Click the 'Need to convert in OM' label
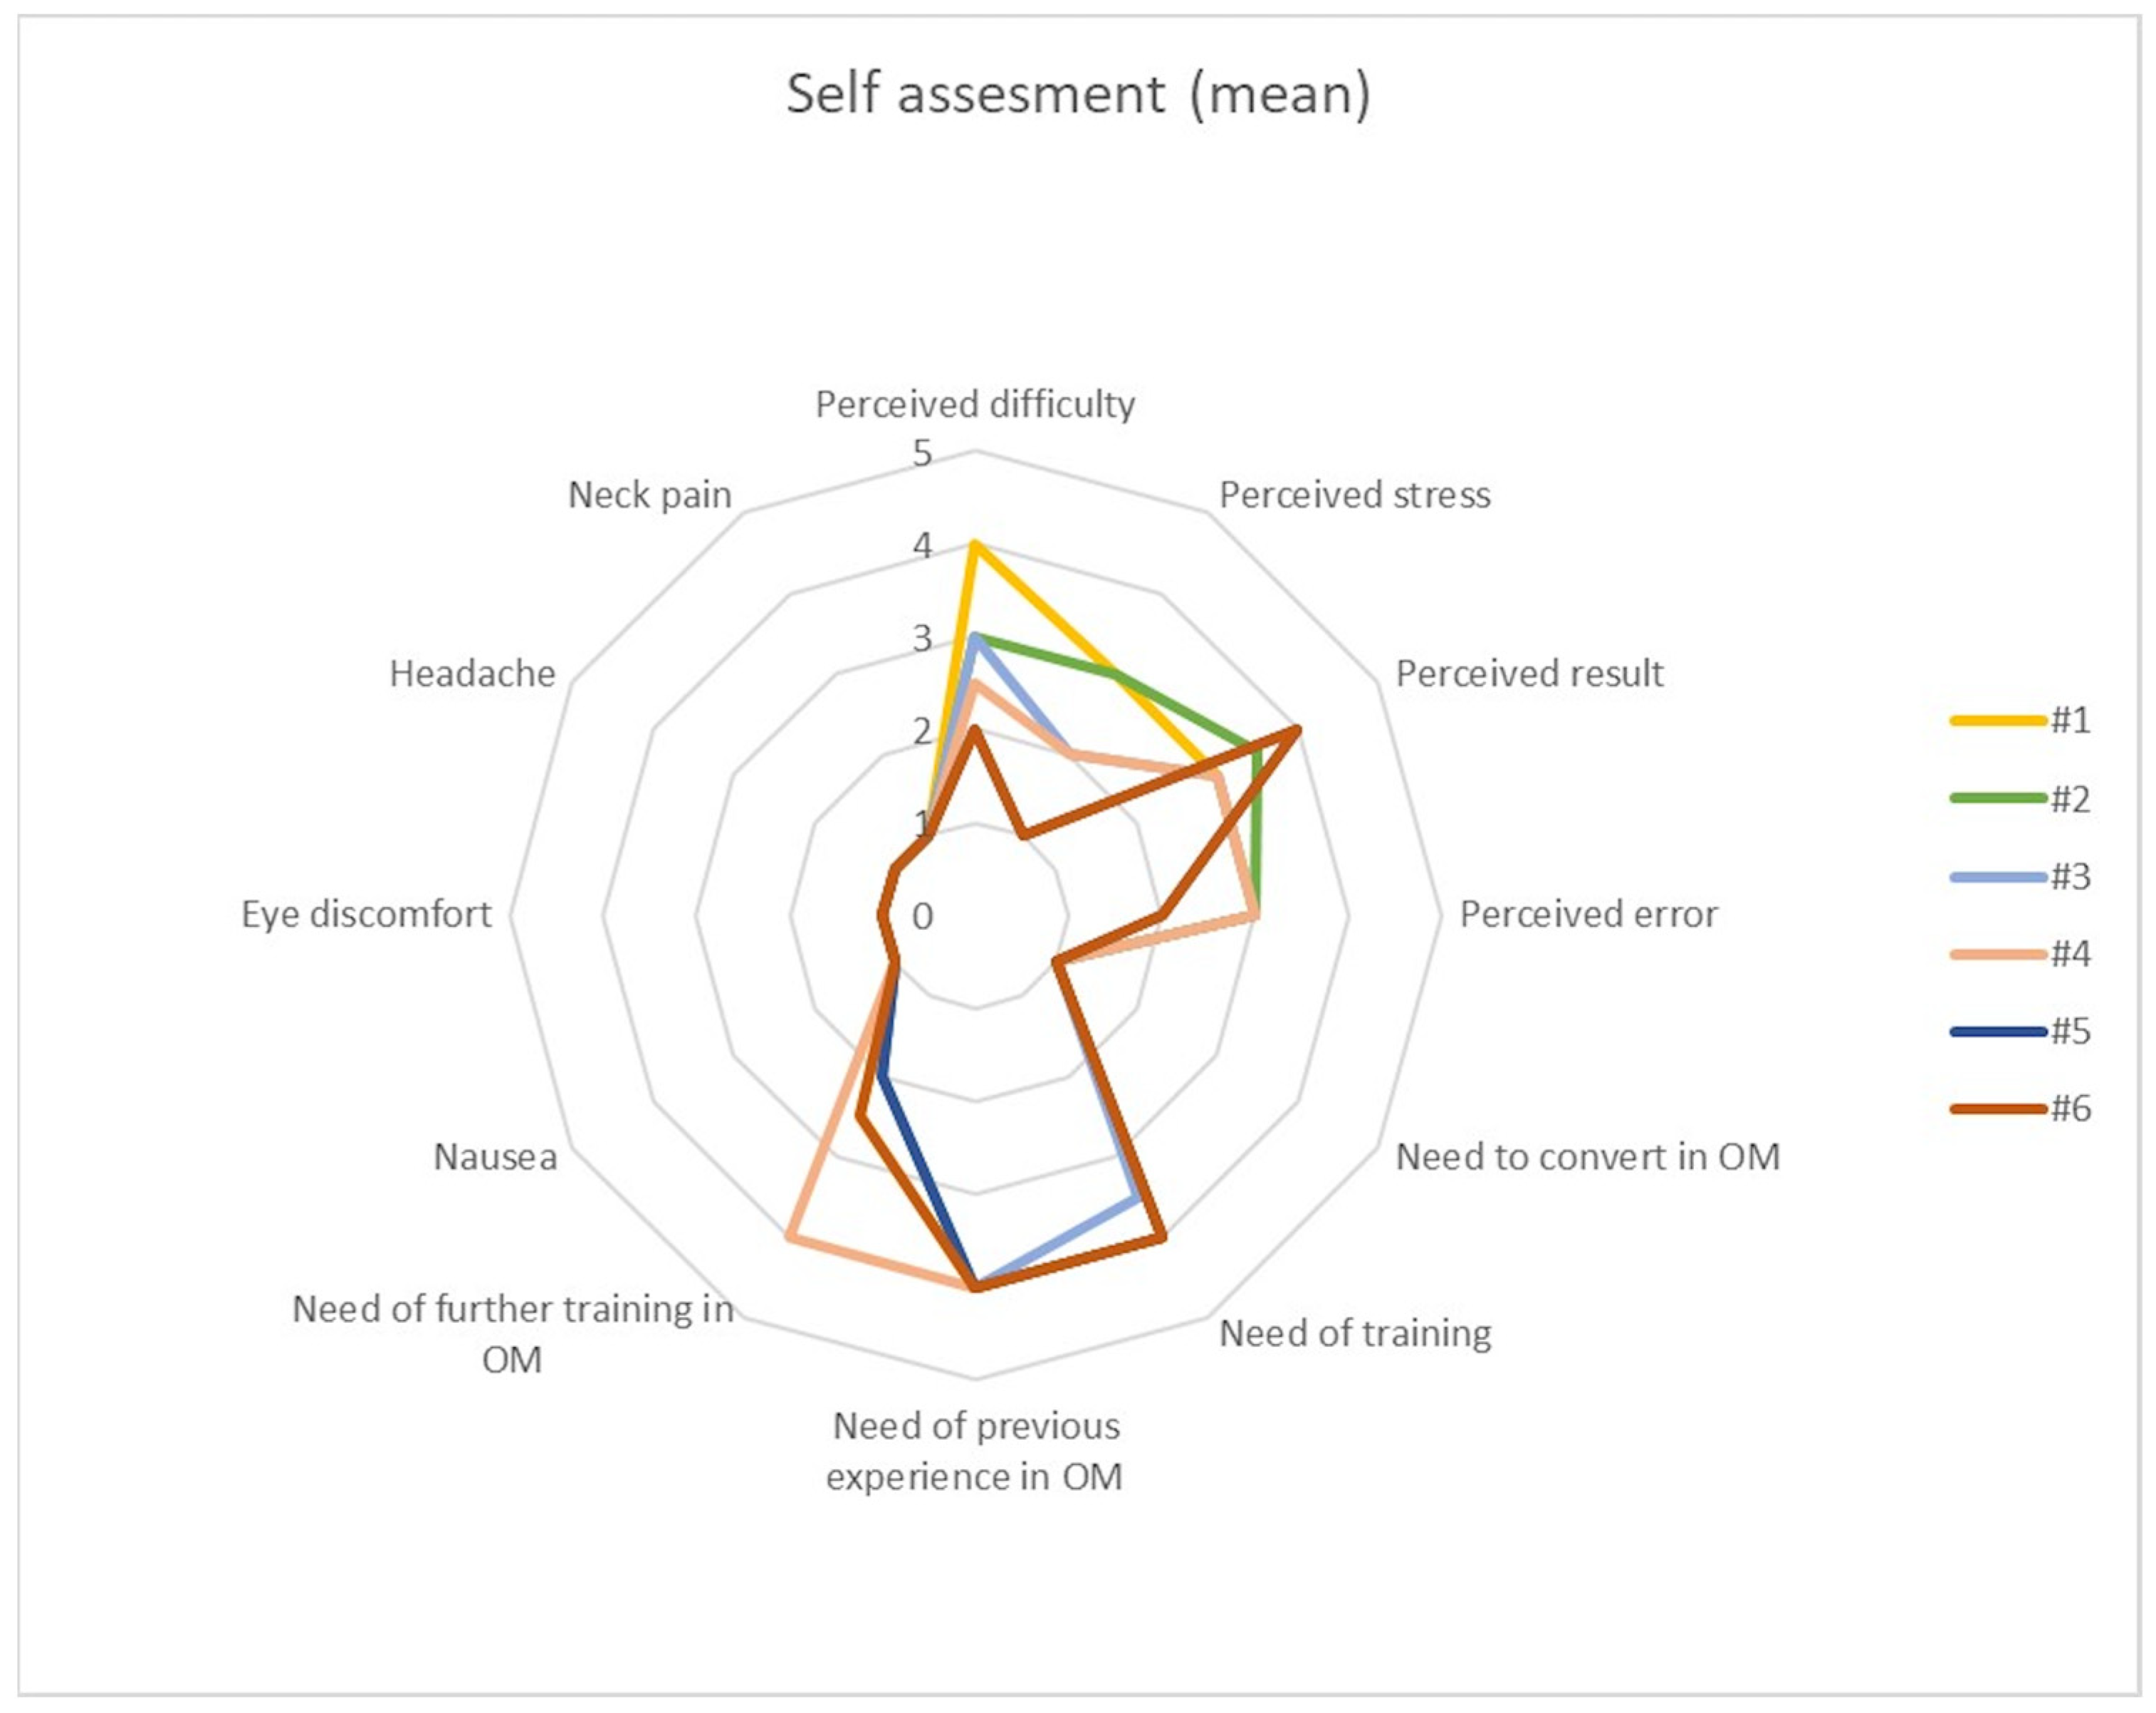 tap(1587, 1157)
